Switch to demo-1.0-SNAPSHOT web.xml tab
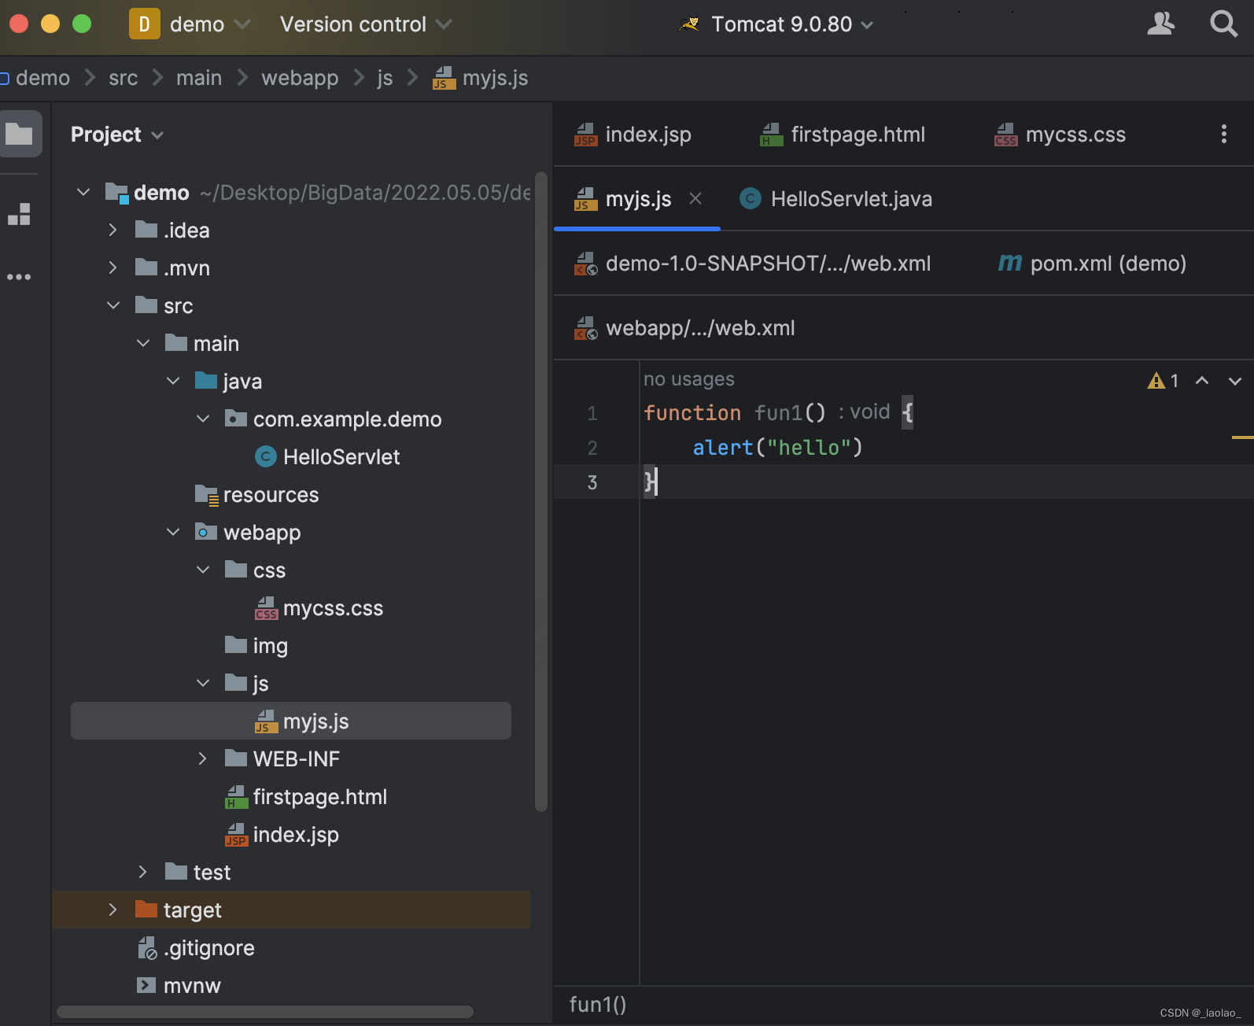This screenshot has width=1254, height=1026. [753, 264]
